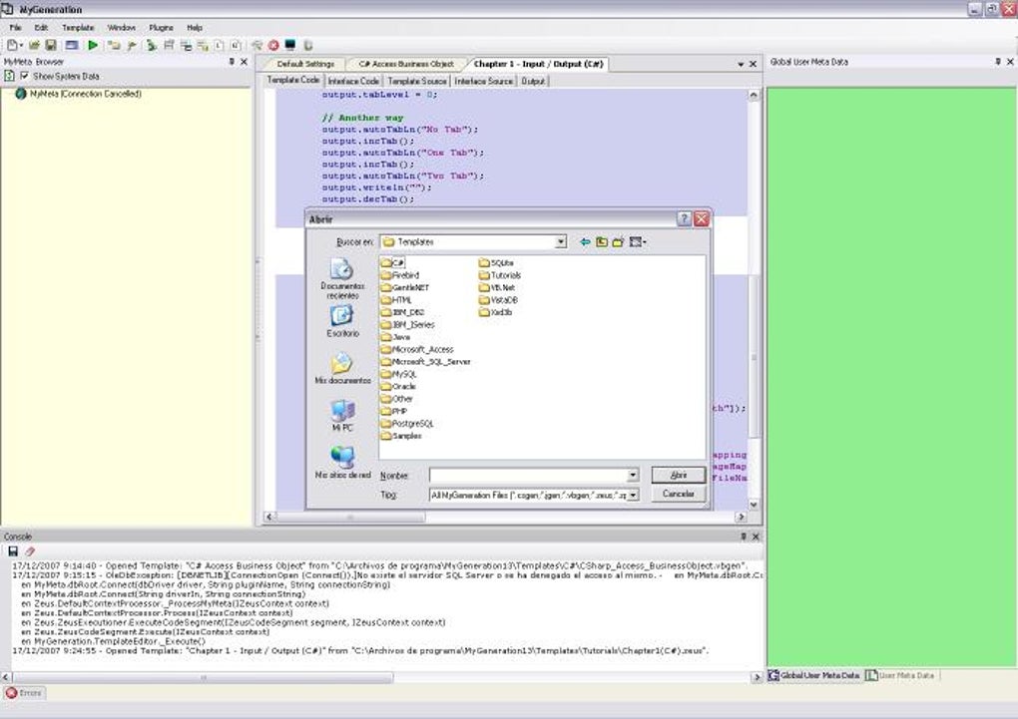
Task: Click the console monitor toolbar icon
Action: [x=290, y=45]
